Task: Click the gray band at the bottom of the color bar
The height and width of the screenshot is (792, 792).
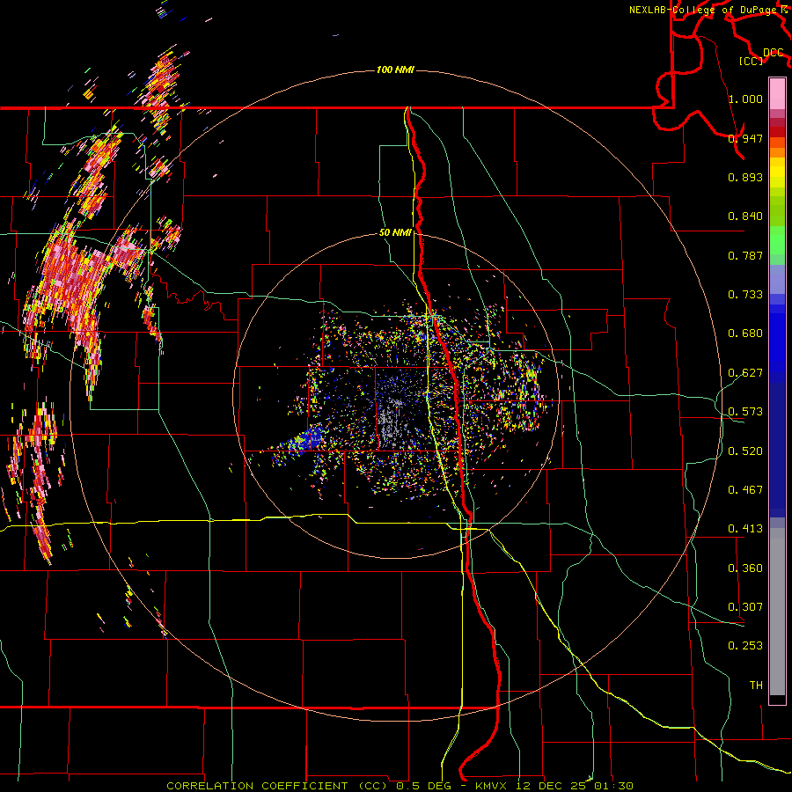Action: coord(777,612)
